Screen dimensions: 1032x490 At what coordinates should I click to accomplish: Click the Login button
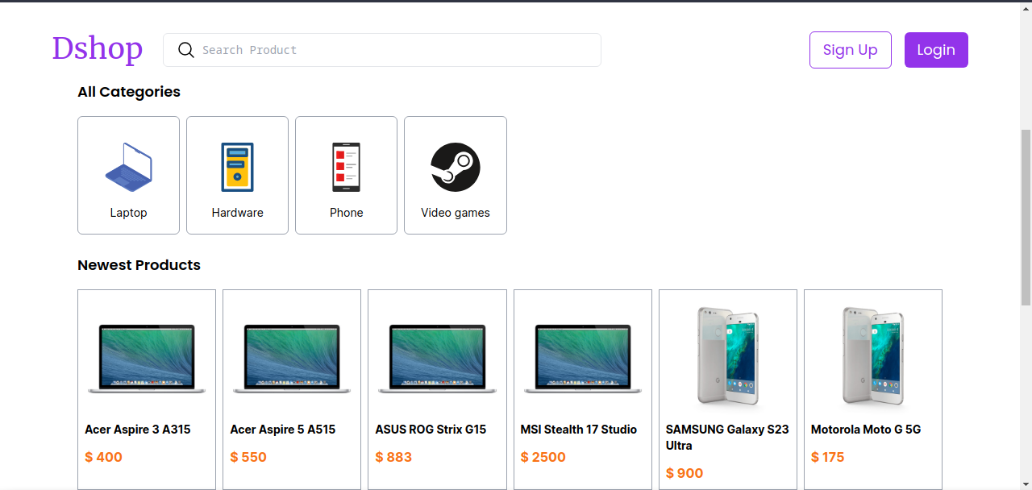[936, 50]
